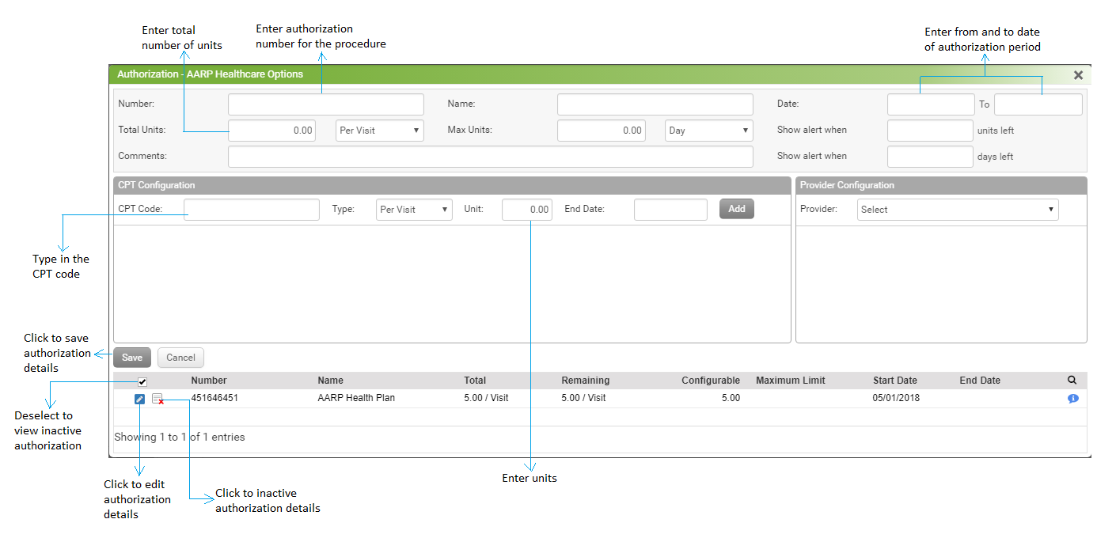The width and height of the screenshot is (1116, 538).
Task: Click the Cancel button
Action: pyautogui.click(x=180, y=358)
